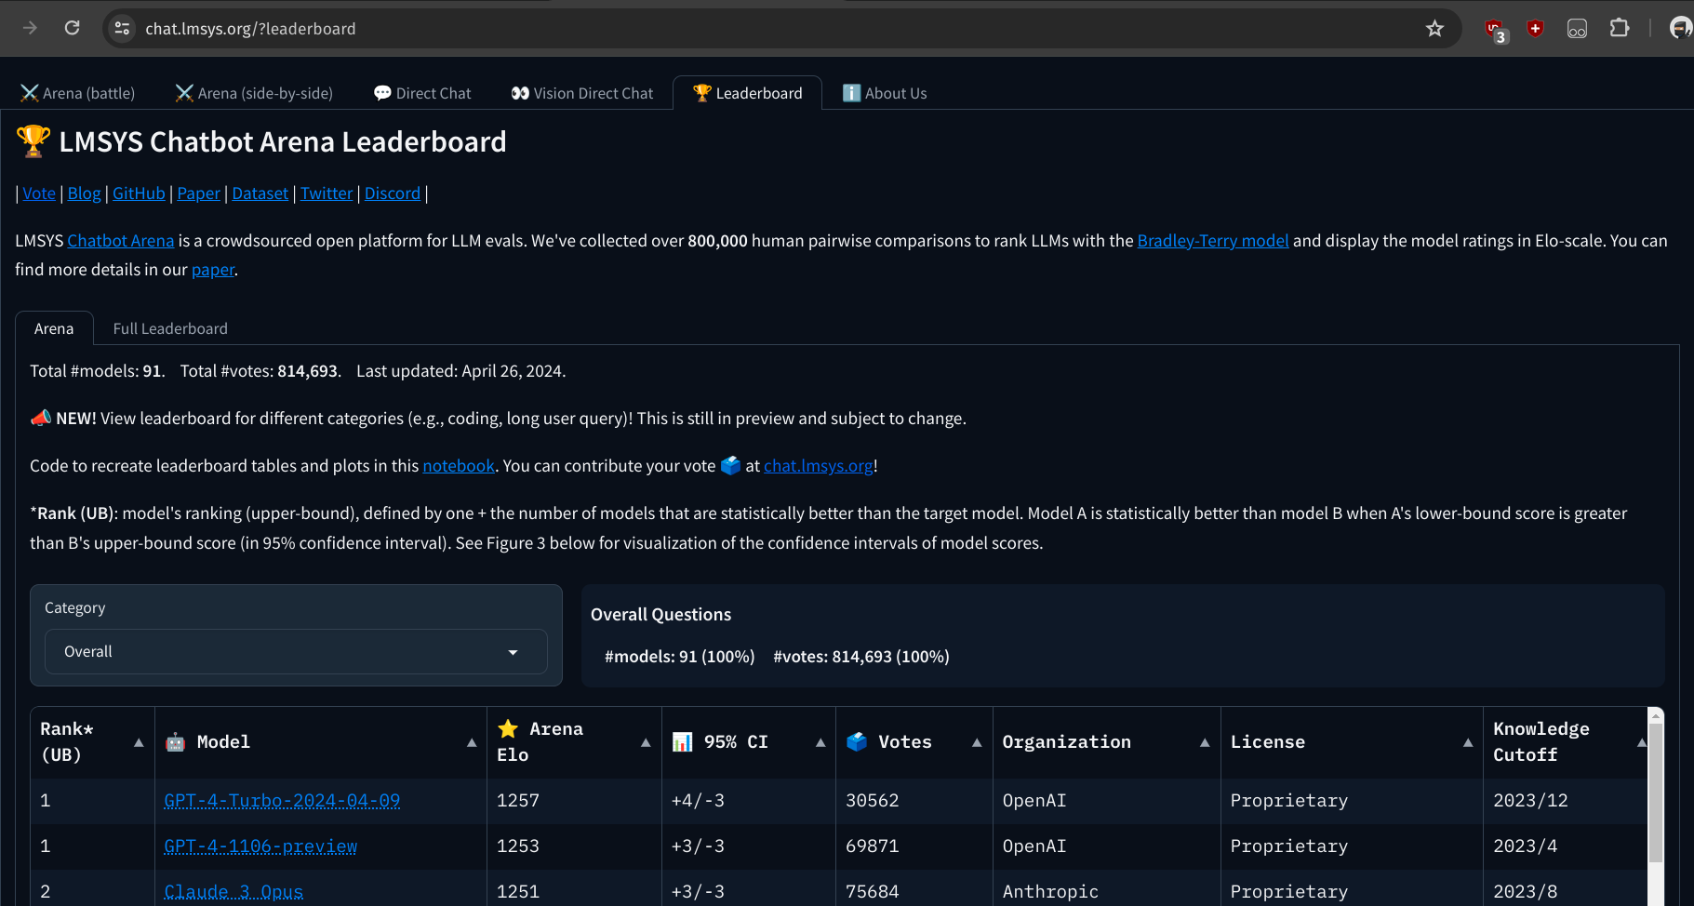Click the 'Last updated: April 26, 2024.' text
This screenshot has height=906, width=1694.
pyautogui.click(x=460, y=371)
